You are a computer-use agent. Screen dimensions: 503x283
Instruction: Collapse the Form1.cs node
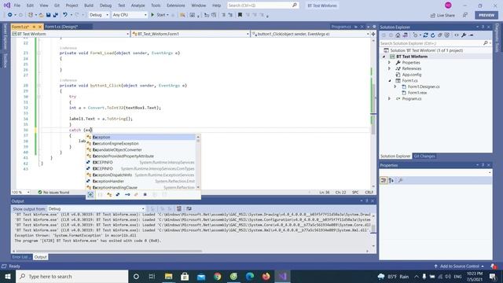390,80
